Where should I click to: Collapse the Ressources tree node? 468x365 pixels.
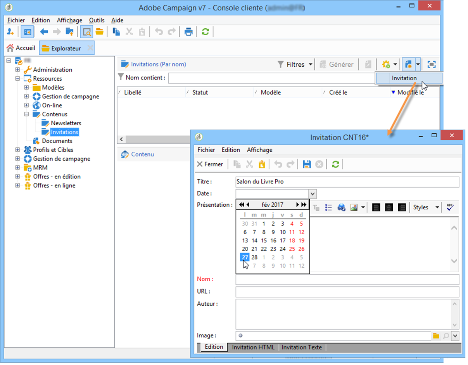[17, 79]
